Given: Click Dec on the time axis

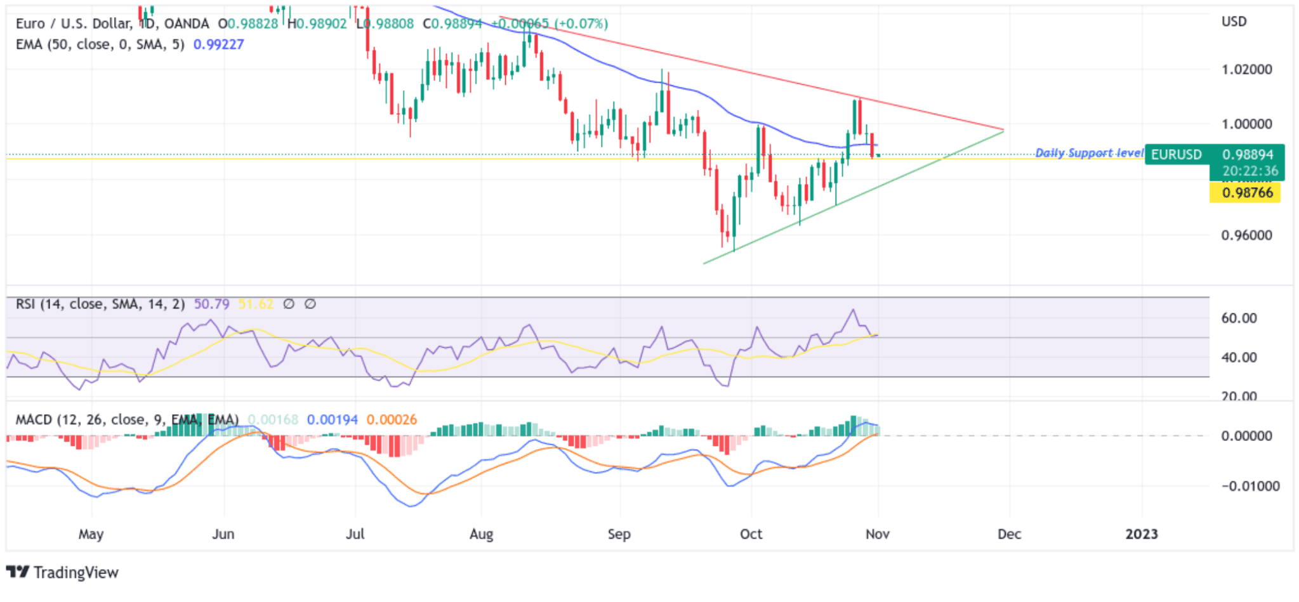Looking at the screenshot, I should 1010,534.
